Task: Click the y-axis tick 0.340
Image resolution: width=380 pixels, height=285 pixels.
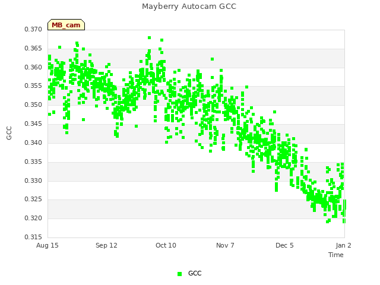Action: point(33,142)
